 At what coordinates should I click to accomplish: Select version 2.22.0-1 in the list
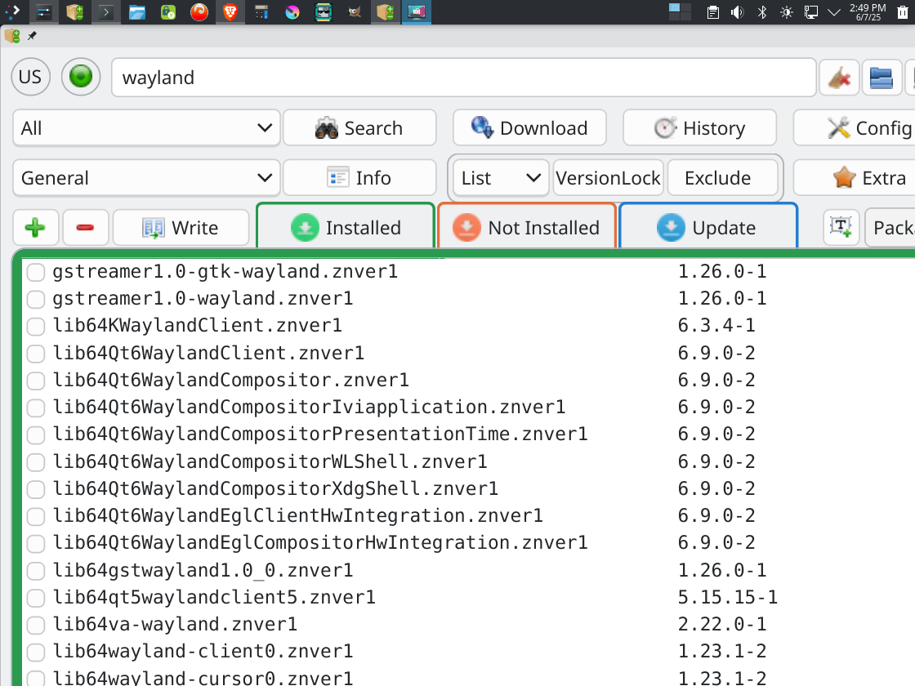coord(722,624)
